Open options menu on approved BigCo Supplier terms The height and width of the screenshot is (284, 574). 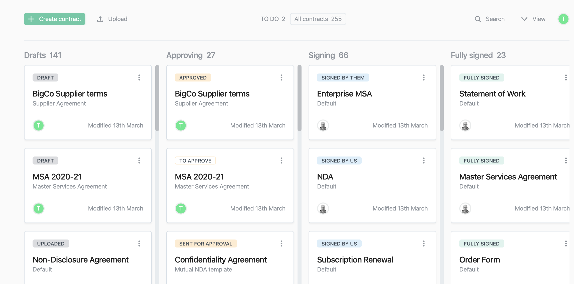coord(281,77)
